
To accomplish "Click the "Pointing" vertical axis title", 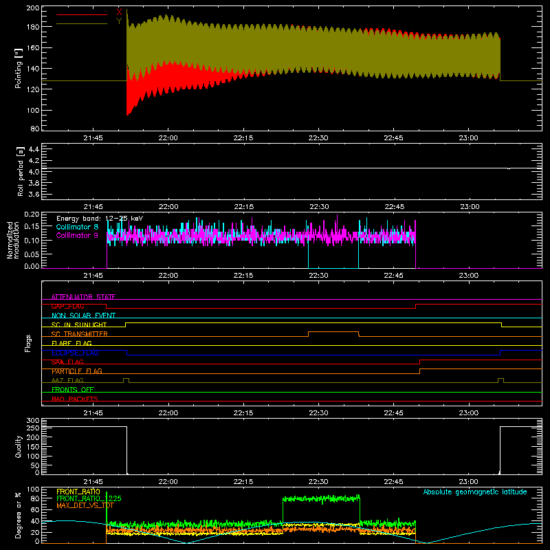I will (19, 68).
